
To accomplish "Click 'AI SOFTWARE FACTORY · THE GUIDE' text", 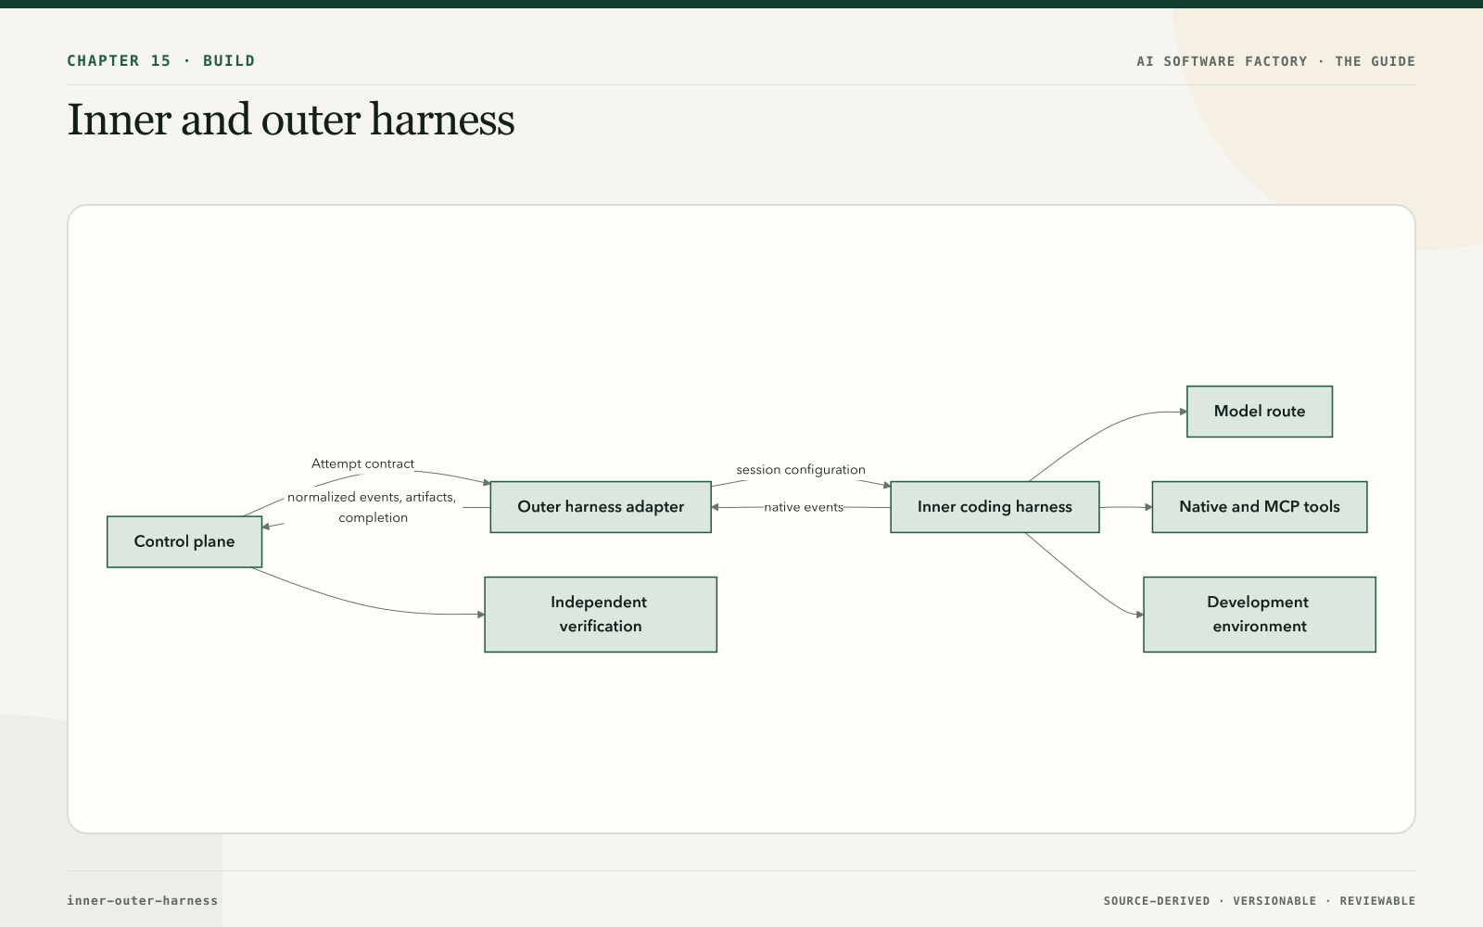I will [x=1276, y=61].
